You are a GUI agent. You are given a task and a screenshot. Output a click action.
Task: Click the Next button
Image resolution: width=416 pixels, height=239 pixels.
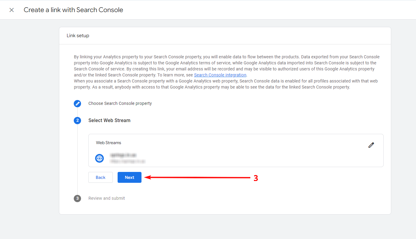129,177
